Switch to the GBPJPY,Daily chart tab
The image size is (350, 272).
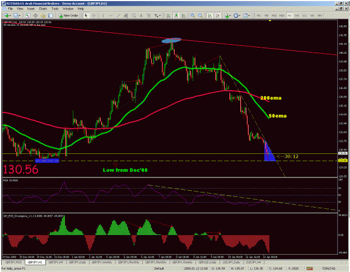tap(77, 262)
